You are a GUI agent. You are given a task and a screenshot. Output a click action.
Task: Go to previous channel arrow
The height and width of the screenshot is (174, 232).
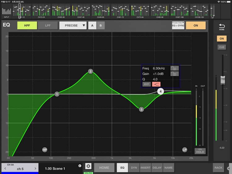5,168
